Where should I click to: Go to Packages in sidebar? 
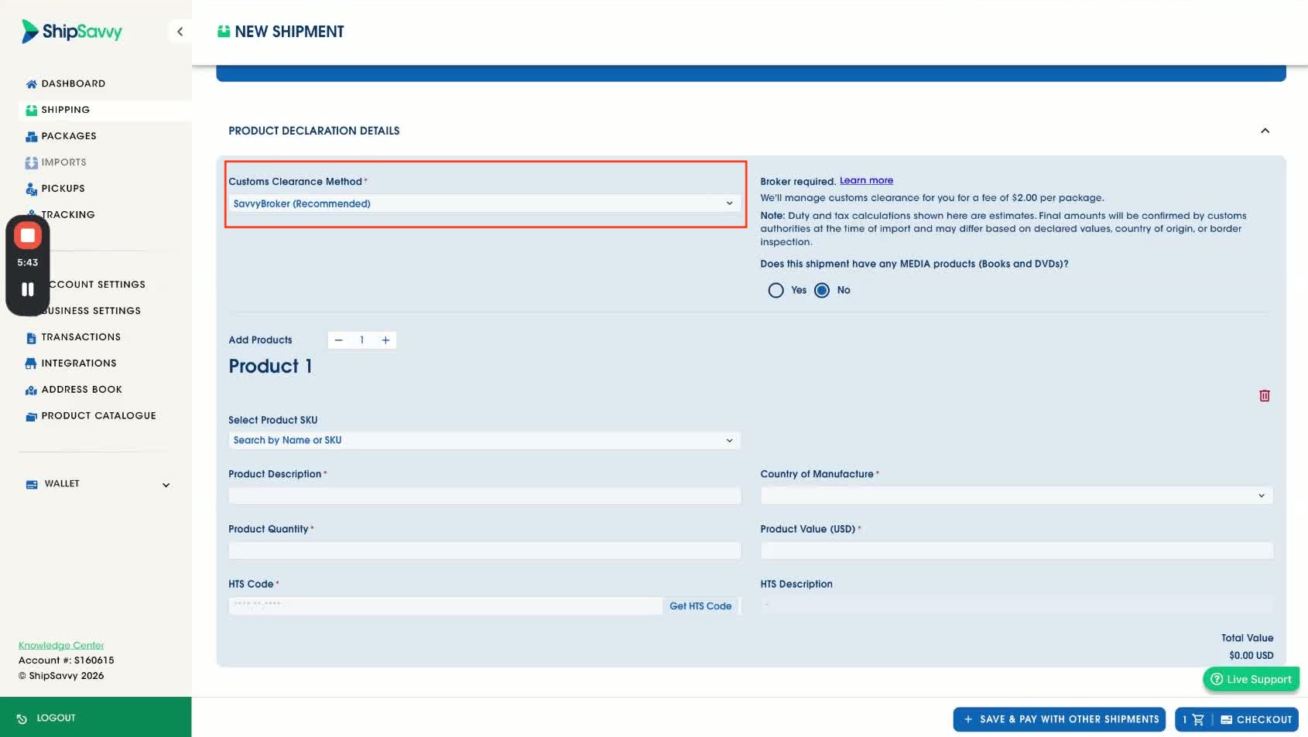point(69,136)
